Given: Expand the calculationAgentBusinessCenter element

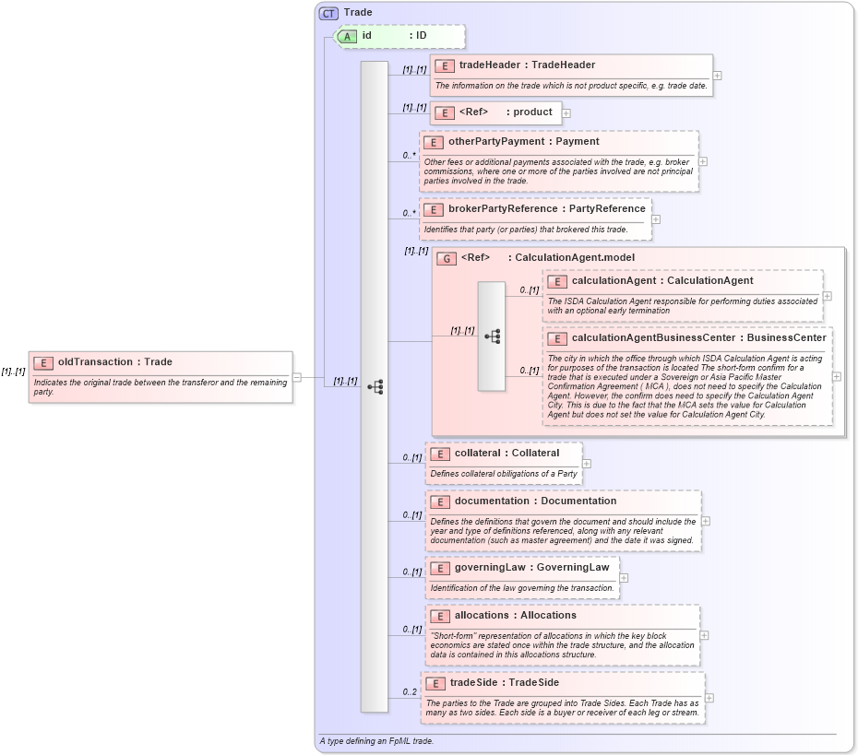Looking at the screenshot, I should [836, 376].
